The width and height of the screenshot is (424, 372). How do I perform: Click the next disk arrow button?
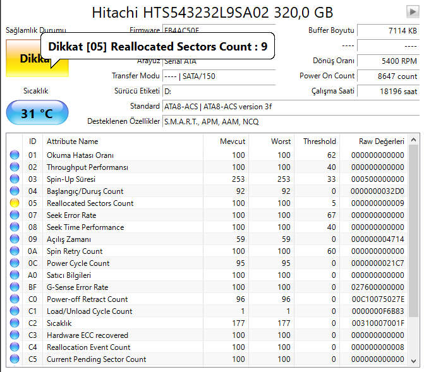click(413, 11)
